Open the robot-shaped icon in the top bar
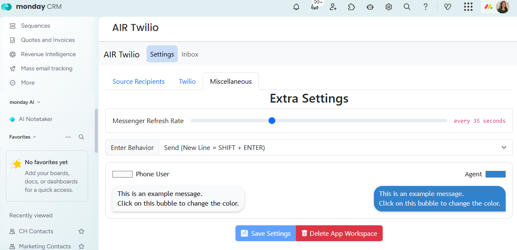This screenshot has width=517, height=250. (370, 7)
